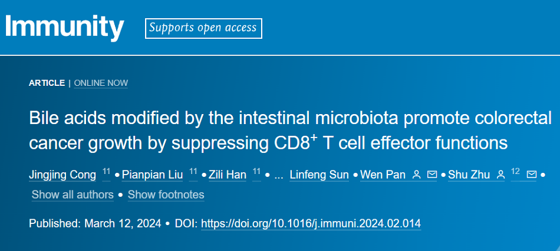560x251 pixels.
Task: Click Shu Zhu's author profile icon
Action: [x=502, y=175]
